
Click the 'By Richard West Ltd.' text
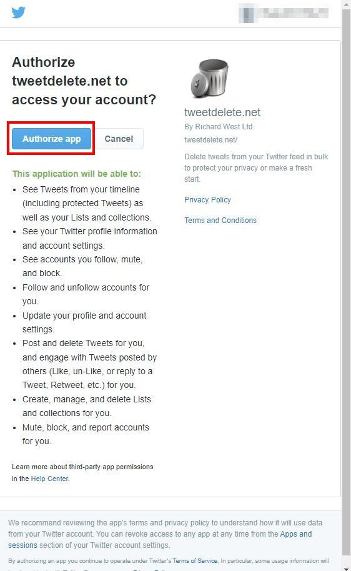[x=219, y=127]
